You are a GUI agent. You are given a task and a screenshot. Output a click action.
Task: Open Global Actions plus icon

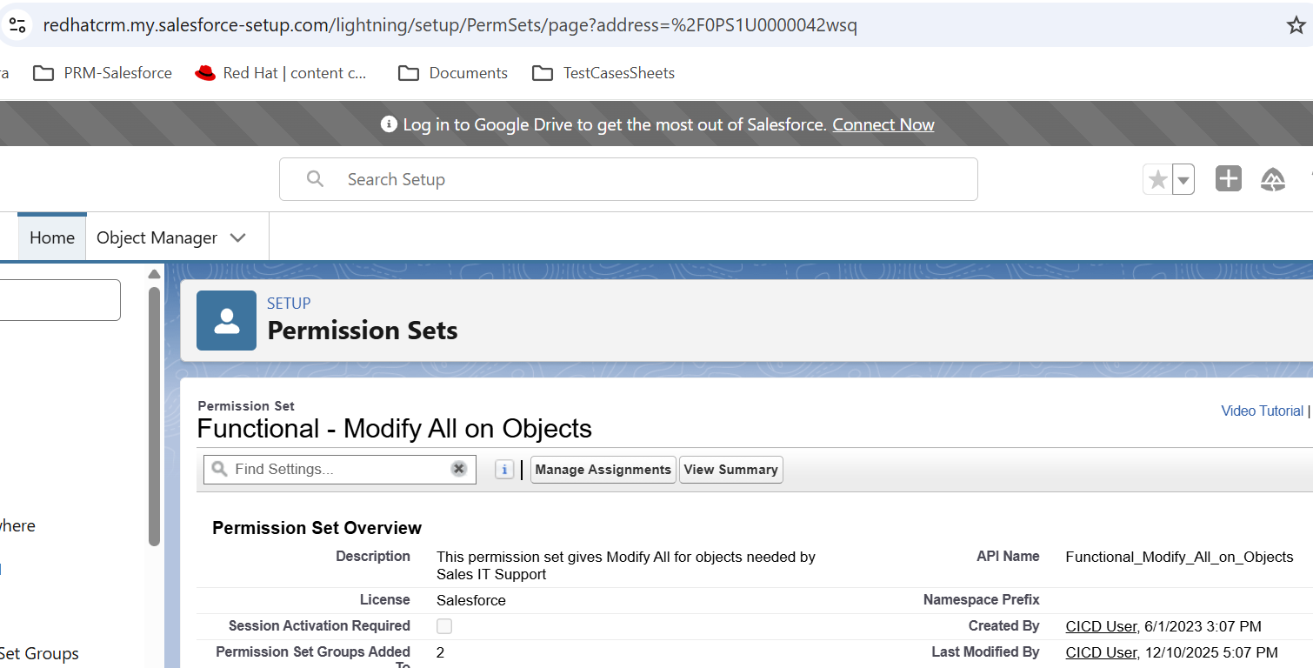[1228, 179]
